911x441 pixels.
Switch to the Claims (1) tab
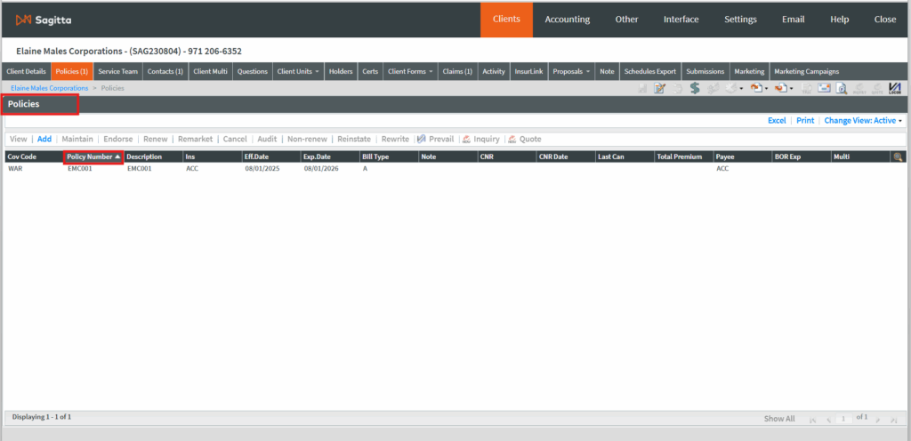click(457, 71)
